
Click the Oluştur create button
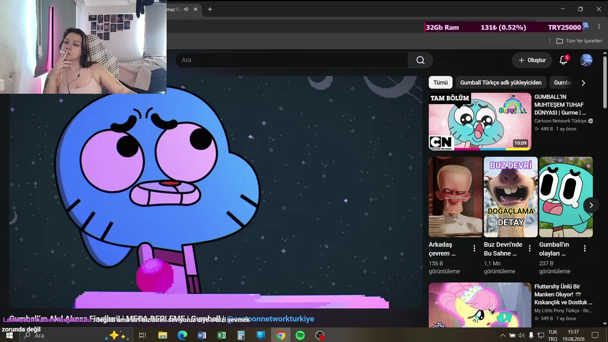tap(532, 60)
